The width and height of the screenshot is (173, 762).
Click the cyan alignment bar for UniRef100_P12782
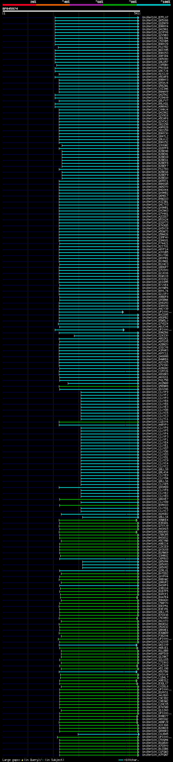click(x=98, y=47)
